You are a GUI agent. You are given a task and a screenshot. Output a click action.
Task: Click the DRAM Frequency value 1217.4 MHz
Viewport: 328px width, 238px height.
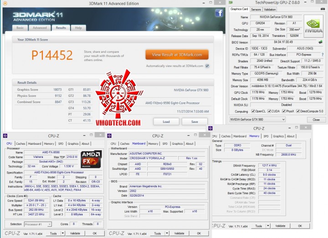pyautogui.click(x=269, y=166)
